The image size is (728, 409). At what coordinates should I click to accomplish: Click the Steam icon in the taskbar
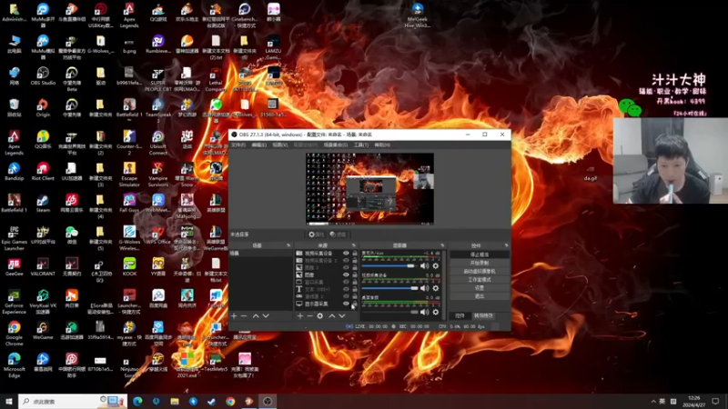pyautogui.click(x=212, y=401)
